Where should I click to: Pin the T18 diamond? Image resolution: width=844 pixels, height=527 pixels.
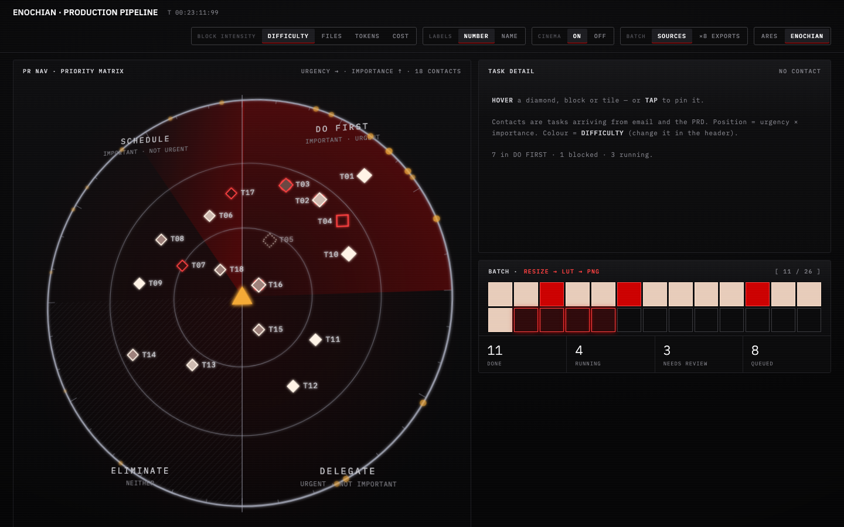pos(220,269)
